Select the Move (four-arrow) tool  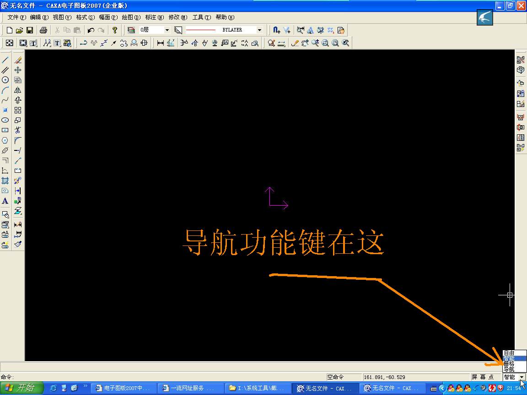[x=18, y=70]
